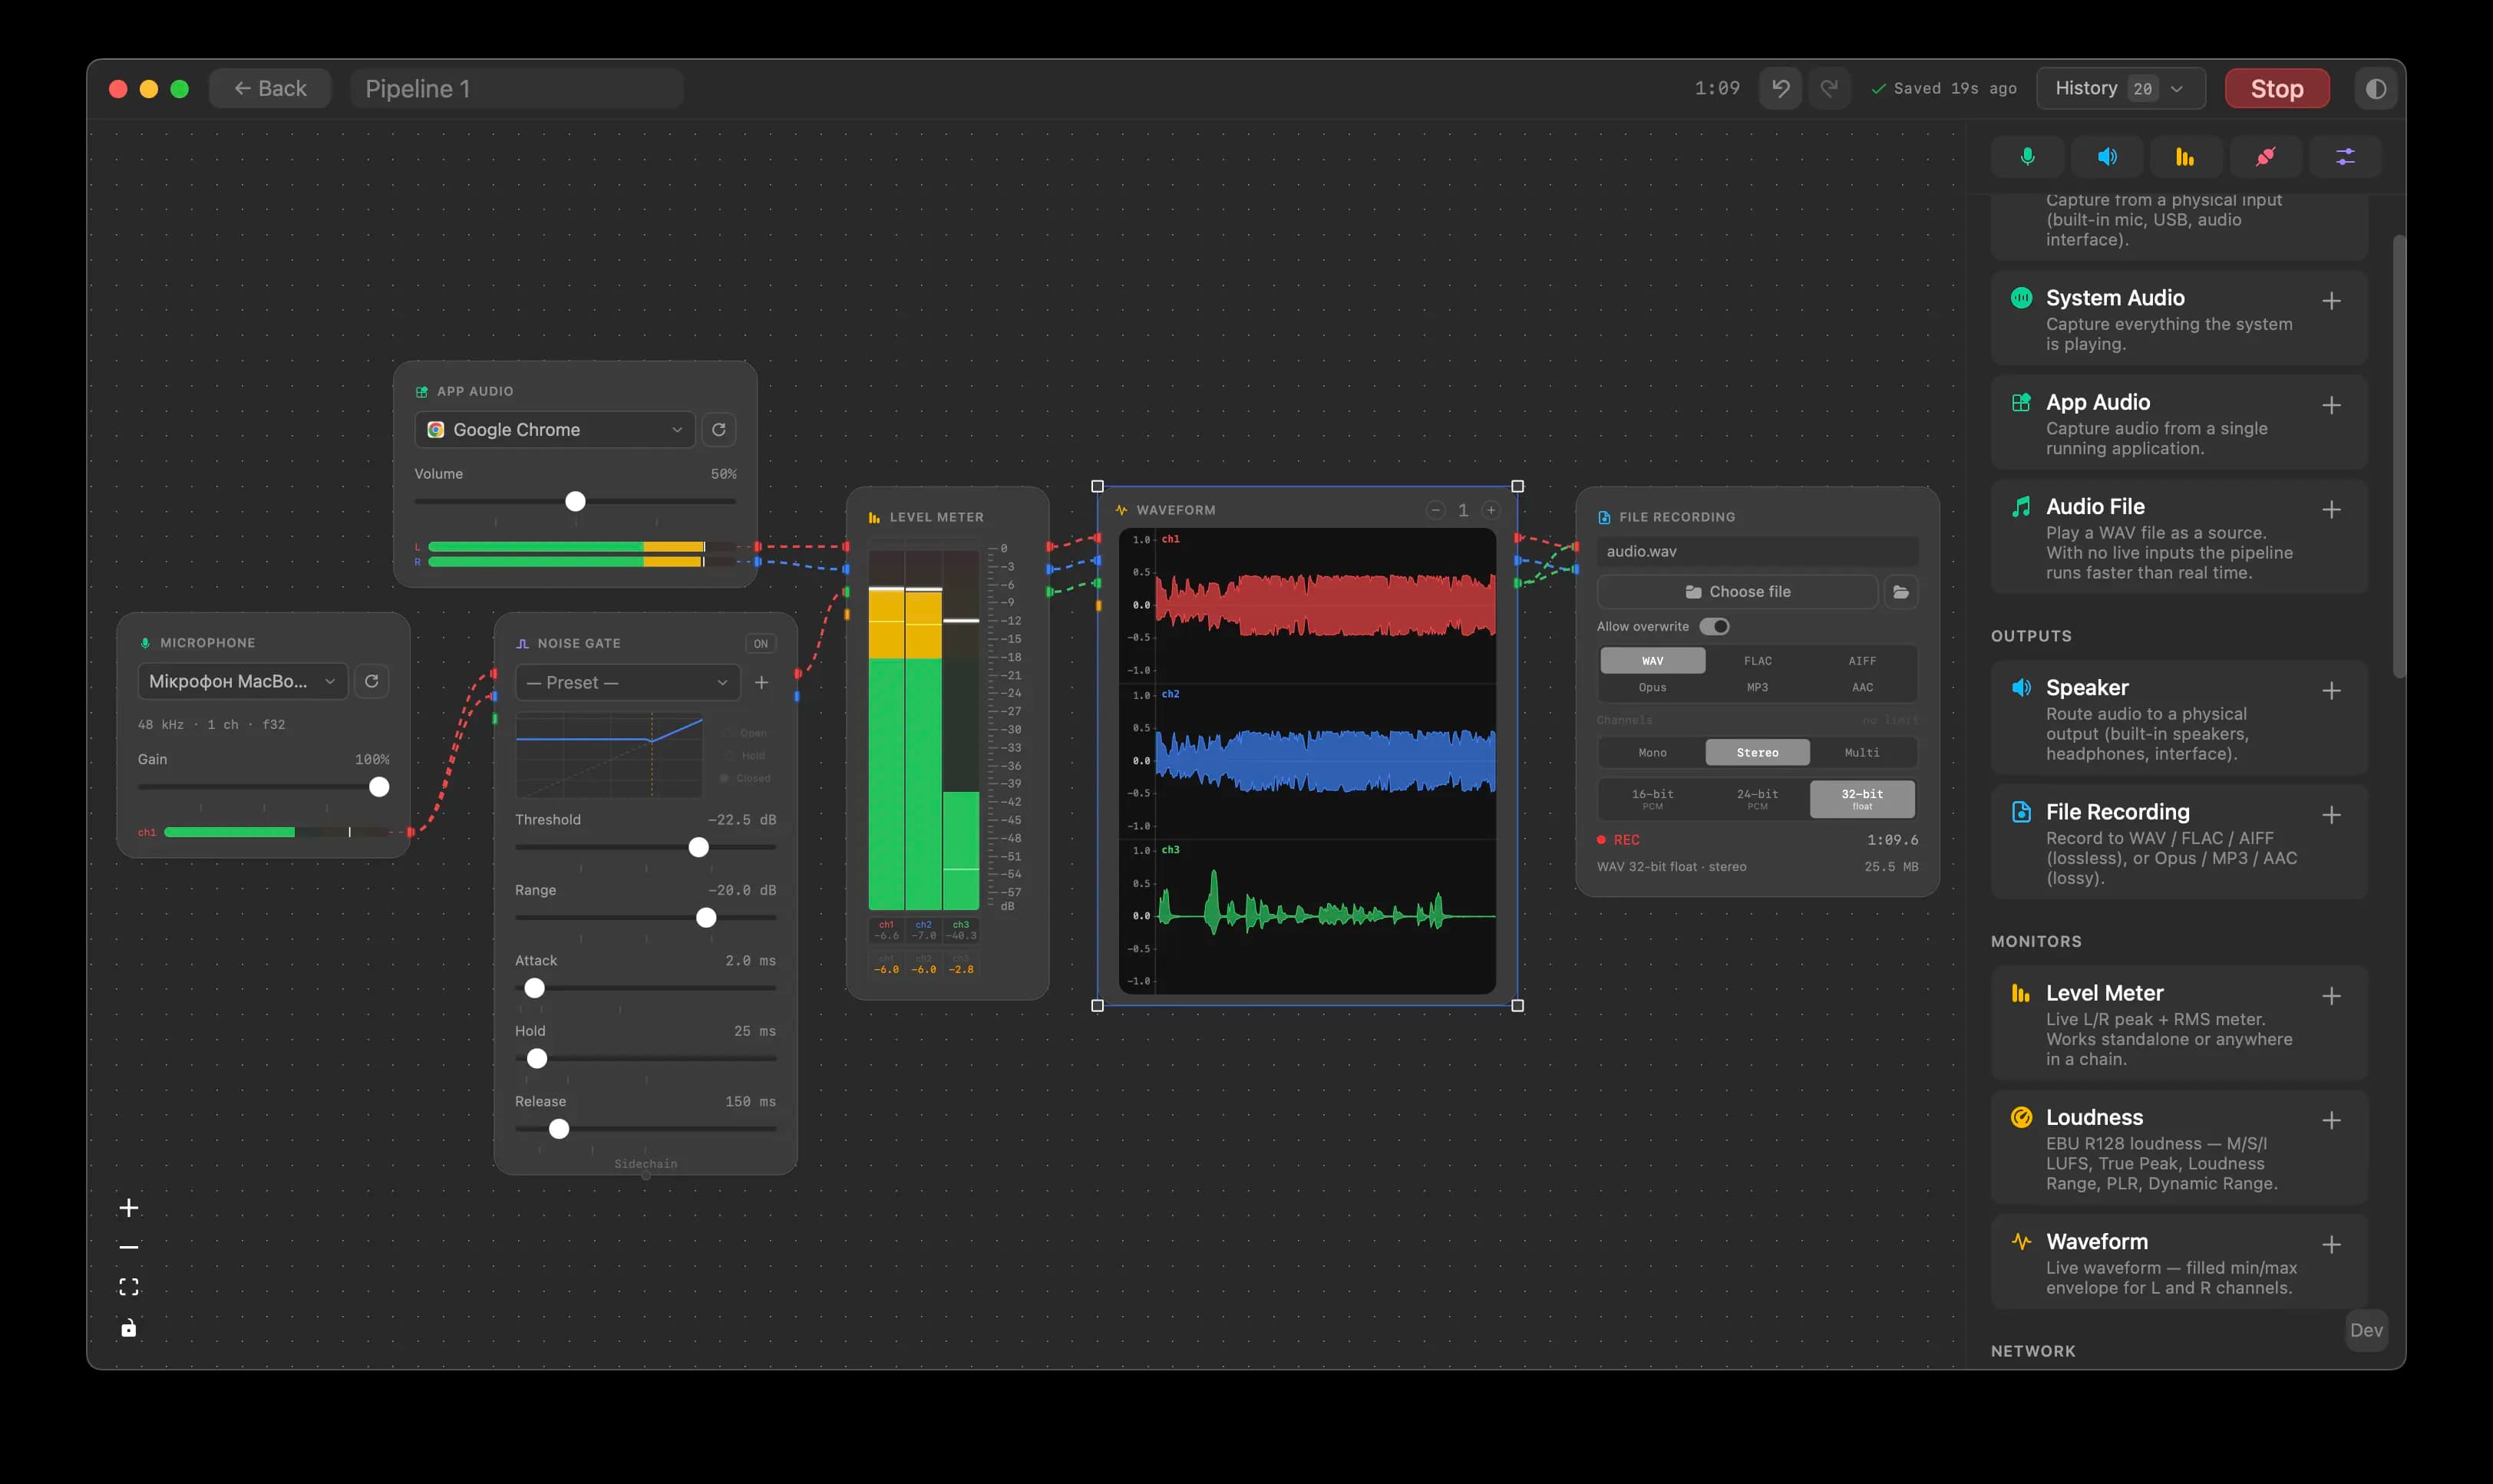The image size is (2493, 1484).
Task: Save the Noise Gate preset with plus
Action: pos(762,683)
